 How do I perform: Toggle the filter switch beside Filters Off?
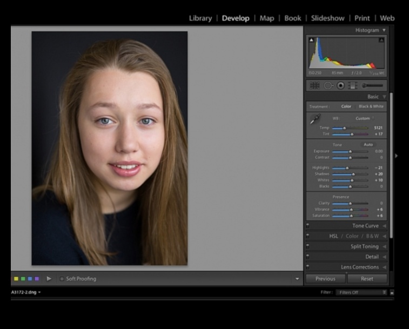[x=392, y=292]
